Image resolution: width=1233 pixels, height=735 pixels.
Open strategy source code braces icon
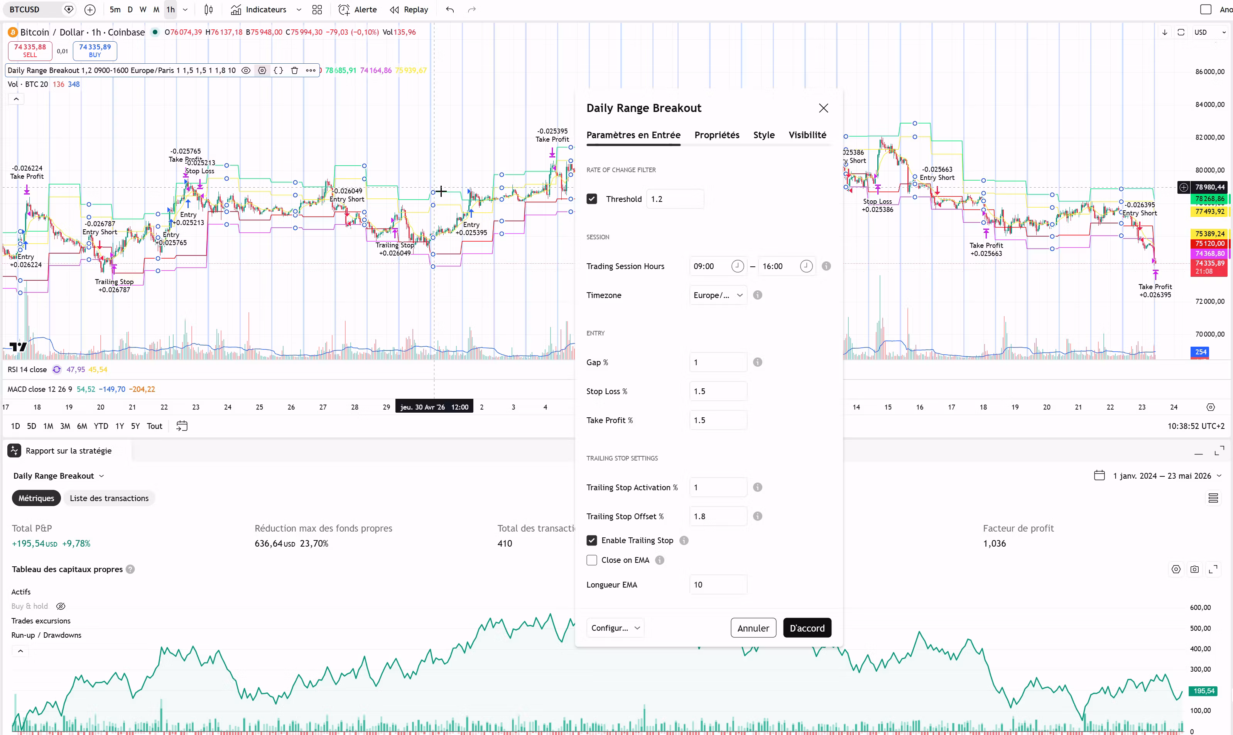(278, 70)
